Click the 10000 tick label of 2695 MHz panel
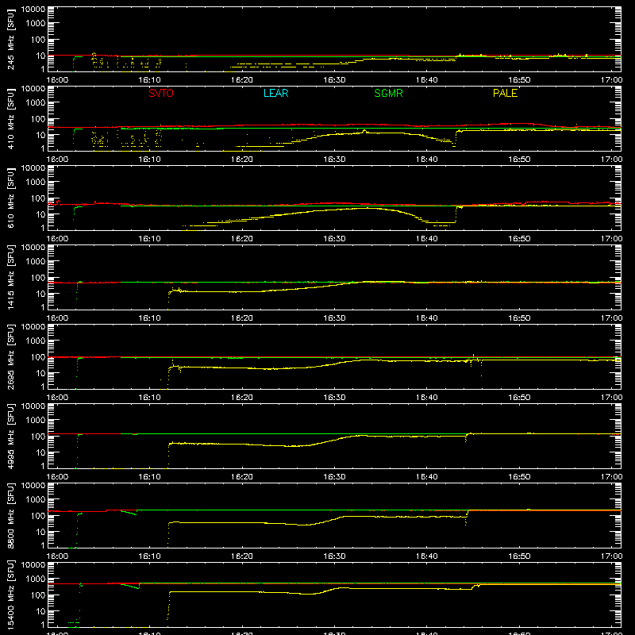 point(33,327)
